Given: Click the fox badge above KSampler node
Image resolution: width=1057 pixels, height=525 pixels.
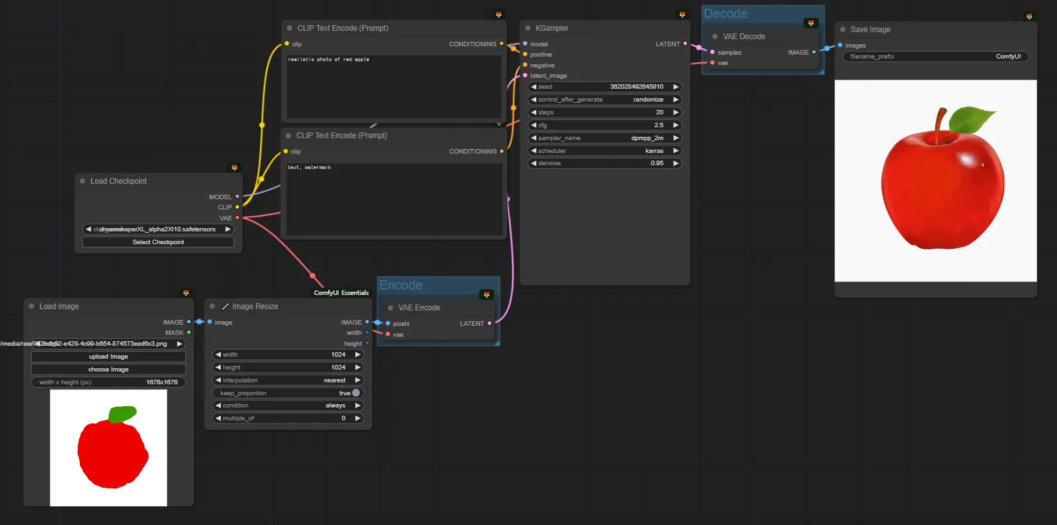Looking at the screenshot, I should pyautogui.click(x=682, y=15).
